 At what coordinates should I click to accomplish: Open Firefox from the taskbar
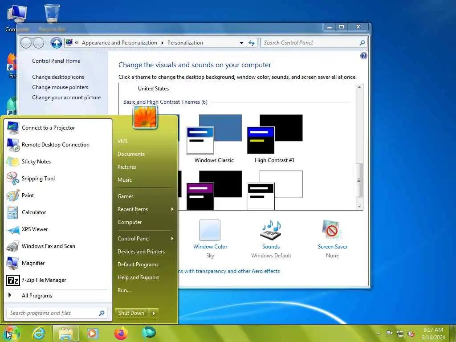(x=121, y=333)
